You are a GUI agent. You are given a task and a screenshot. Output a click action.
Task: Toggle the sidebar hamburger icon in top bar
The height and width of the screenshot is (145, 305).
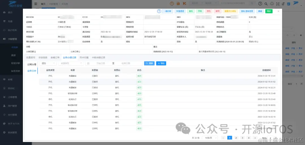pos(36,4)
